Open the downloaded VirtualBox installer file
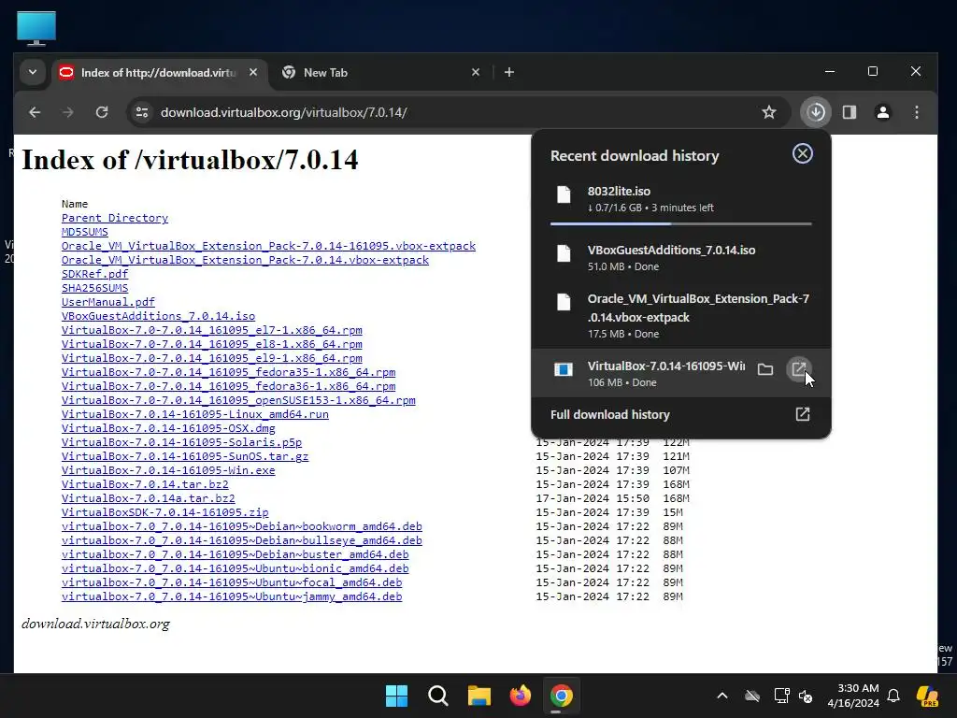The height and width of the screenshot is (718, 957). pos(799,369)
